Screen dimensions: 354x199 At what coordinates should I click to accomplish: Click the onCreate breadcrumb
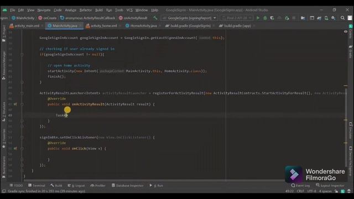coord(47,18)
